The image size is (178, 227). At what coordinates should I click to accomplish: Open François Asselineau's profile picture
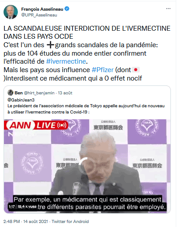pos(11,12)
